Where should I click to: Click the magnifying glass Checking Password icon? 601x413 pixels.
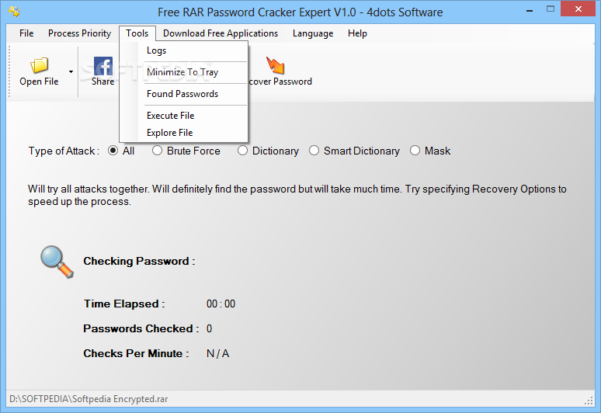point(57,262)
